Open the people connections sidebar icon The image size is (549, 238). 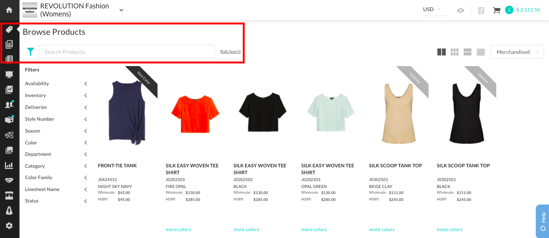[x=9, y=104]
